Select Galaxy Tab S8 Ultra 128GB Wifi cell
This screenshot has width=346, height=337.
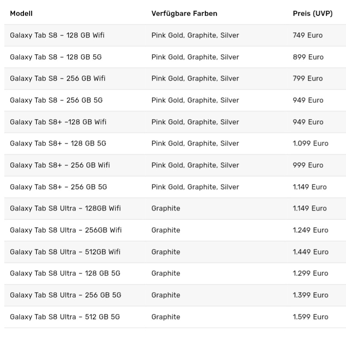(65, 208)
